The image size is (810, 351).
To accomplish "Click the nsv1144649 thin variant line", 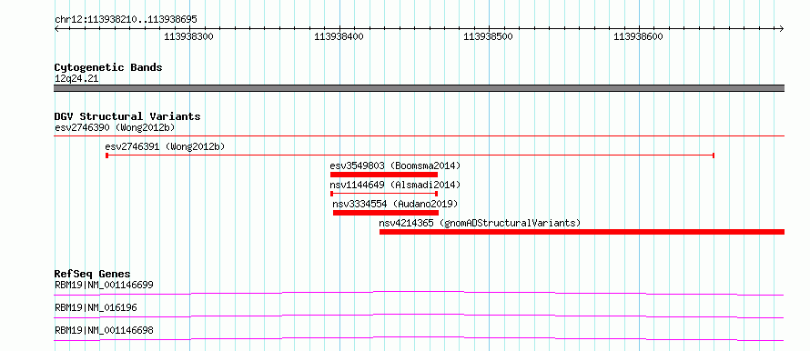I will [x=384, y=194].
